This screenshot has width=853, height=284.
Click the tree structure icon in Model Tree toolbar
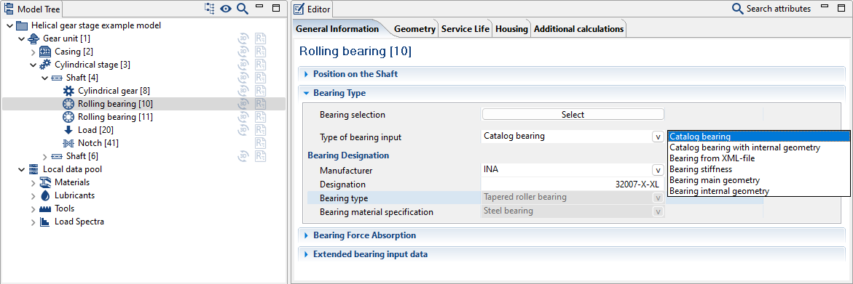[x=210, y=8]
